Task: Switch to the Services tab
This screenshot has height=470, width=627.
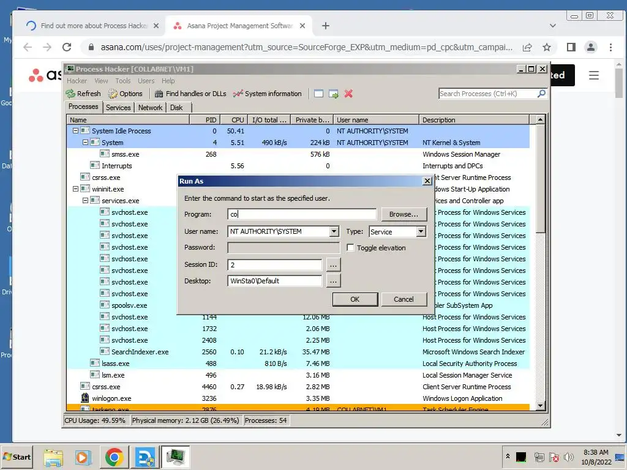Action: [118, 108]
